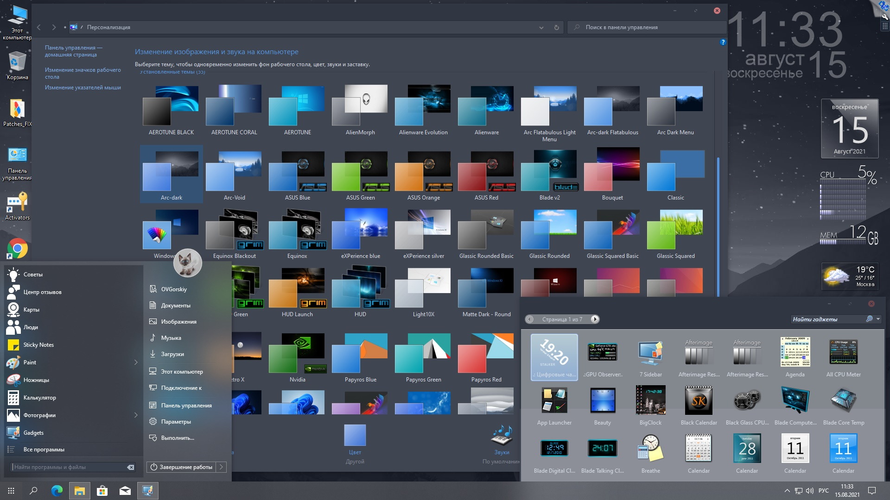Open Панель управления from the start menu

(x=186, y=406)
